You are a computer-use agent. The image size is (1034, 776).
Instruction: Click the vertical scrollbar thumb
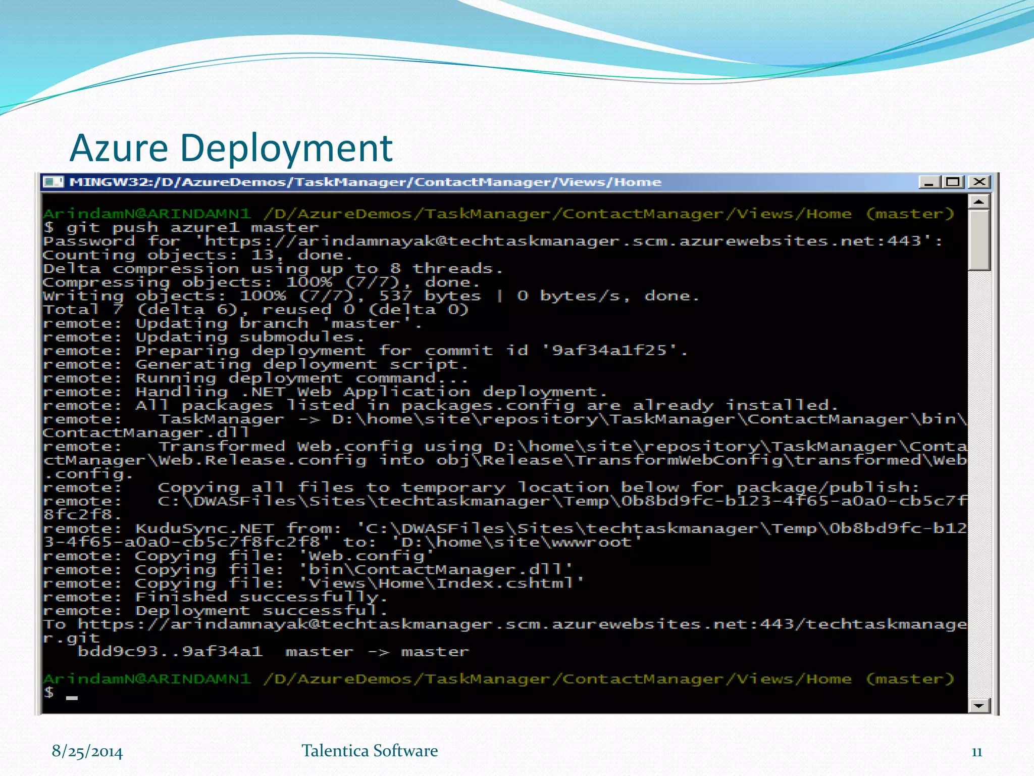point(979,240)
